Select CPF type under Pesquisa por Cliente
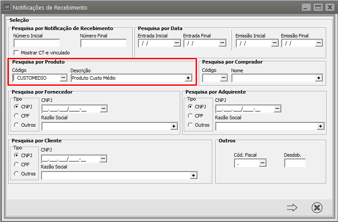 pyautogui.click(x=17, y=165)
